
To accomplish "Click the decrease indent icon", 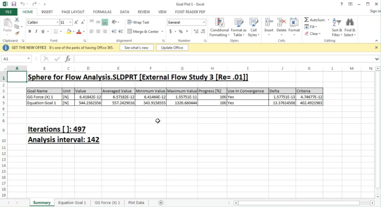I will (x=114, y=32).
